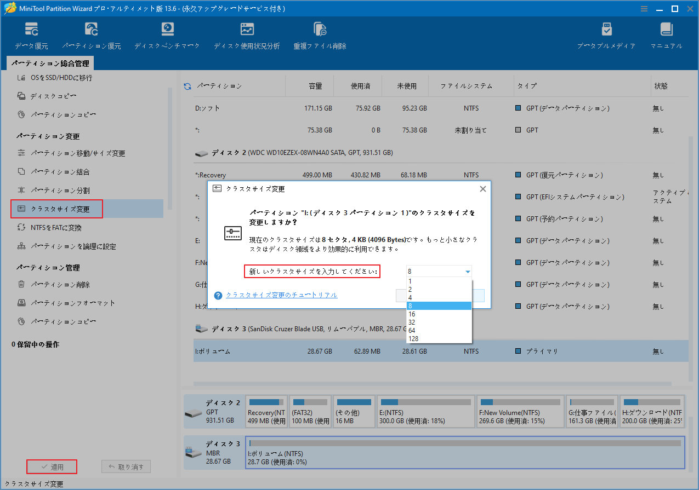Pick cluster size 32 from the list
The image size is (699, 490).
[439, 322]
